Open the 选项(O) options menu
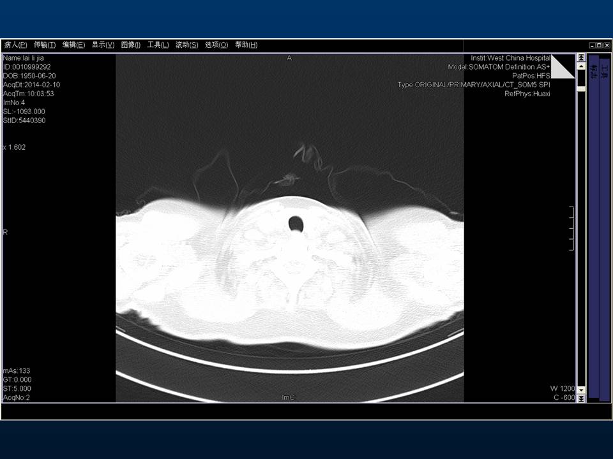 coord(216,45)
